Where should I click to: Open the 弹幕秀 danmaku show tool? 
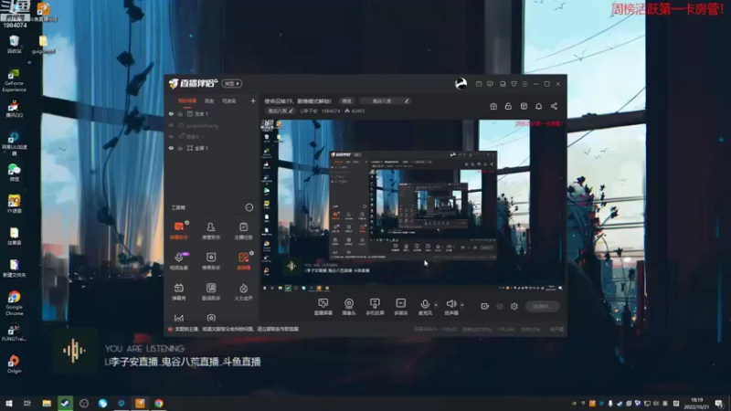tap(179, 291)
